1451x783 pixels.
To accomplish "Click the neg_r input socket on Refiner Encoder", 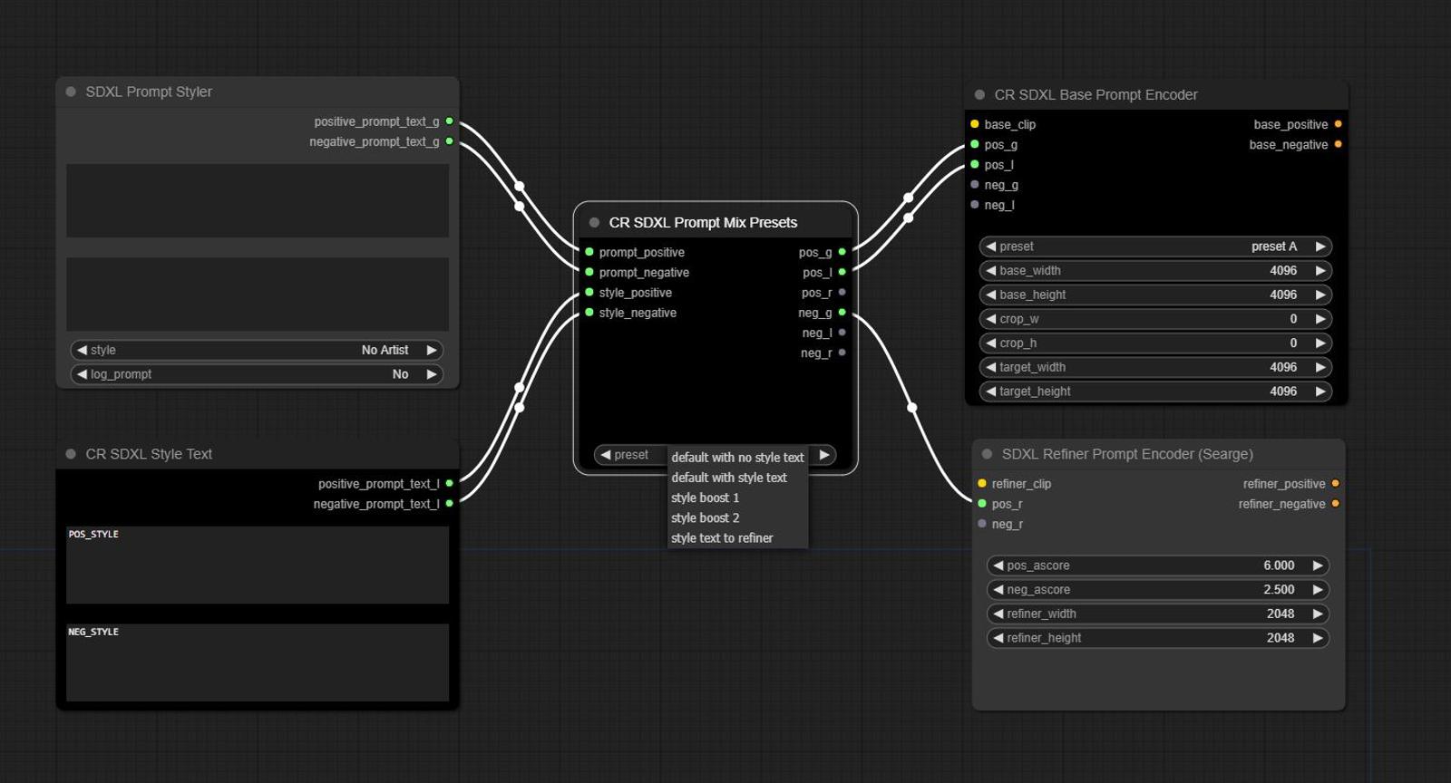I will coord(982,524).
